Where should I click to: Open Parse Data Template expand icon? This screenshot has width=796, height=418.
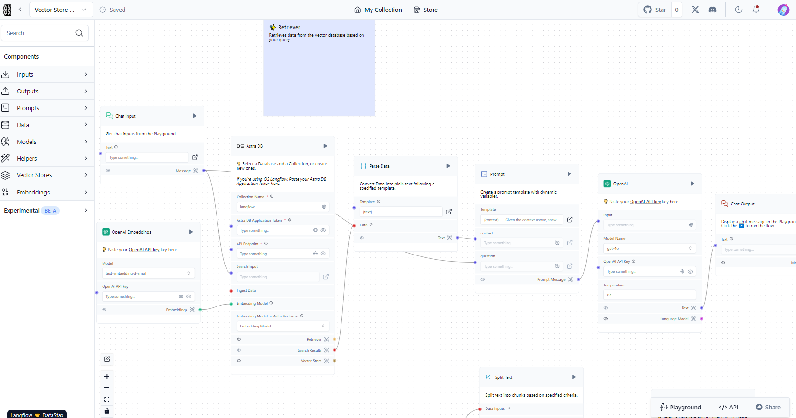coord(449,212)
